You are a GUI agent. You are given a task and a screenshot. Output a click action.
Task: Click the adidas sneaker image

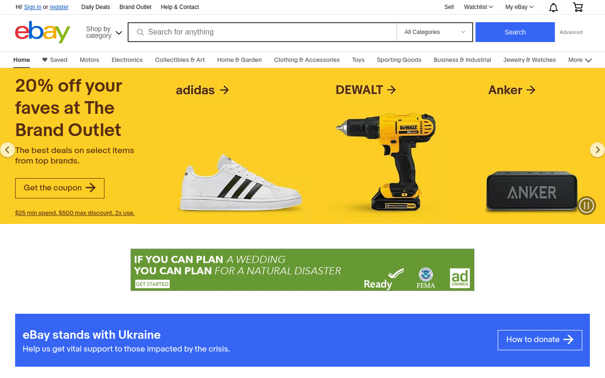point(240,182)
